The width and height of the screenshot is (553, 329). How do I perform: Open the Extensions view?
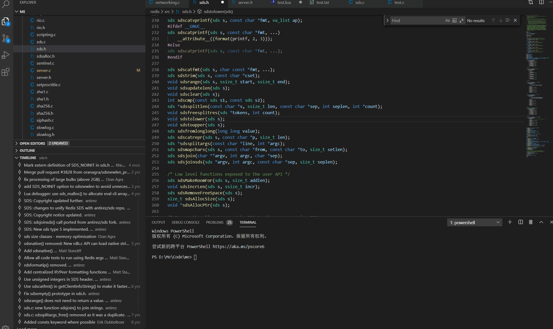pos(6,72)
